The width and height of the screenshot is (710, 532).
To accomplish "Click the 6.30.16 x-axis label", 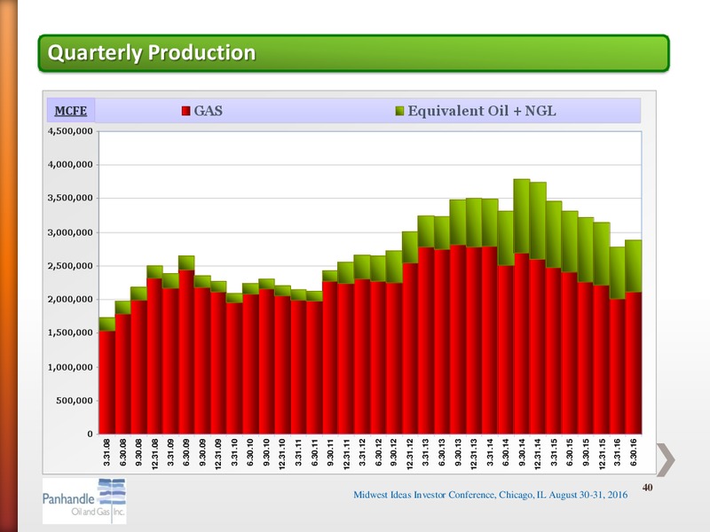I will point(634,452).
